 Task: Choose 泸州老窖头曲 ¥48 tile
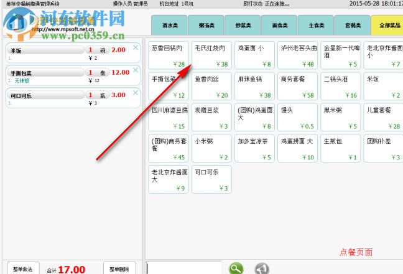[x=298, y=55]
